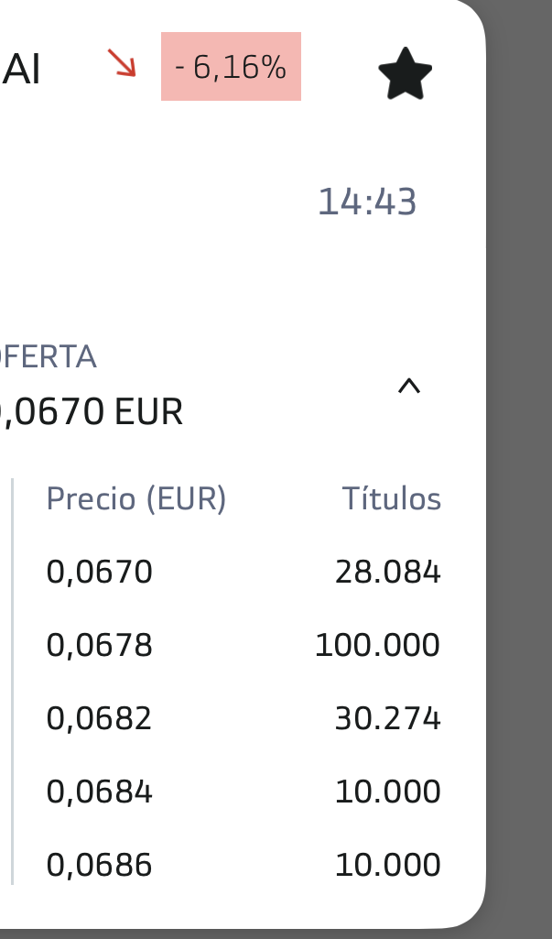Click the 28.084 títulos quantity
552x939 pixels.
(x=388, y=573)
